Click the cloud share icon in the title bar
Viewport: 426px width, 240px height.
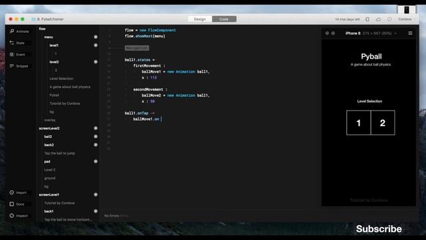378,19
